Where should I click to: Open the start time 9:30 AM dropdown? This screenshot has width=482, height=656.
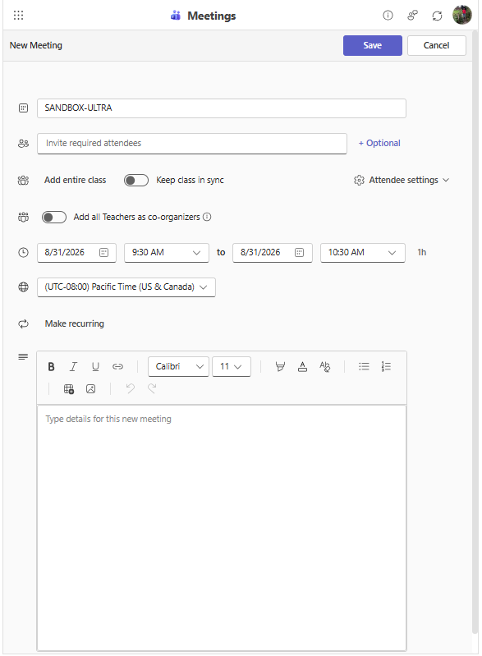[167, 253]
